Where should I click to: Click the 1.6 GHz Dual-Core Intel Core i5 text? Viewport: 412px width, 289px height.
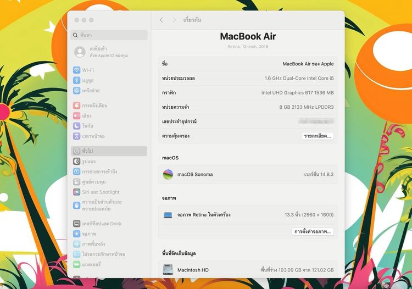(299, 78)
